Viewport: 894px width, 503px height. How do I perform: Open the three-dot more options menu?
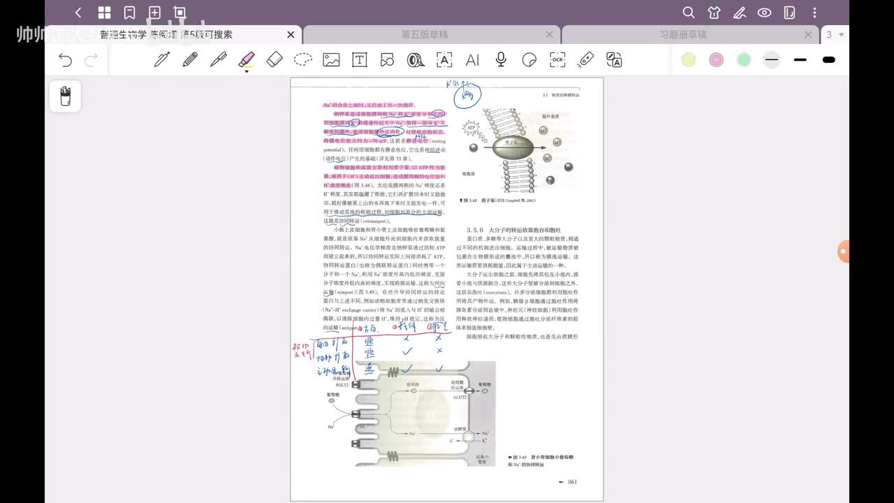pyautogui.click(x=814, y=13)
